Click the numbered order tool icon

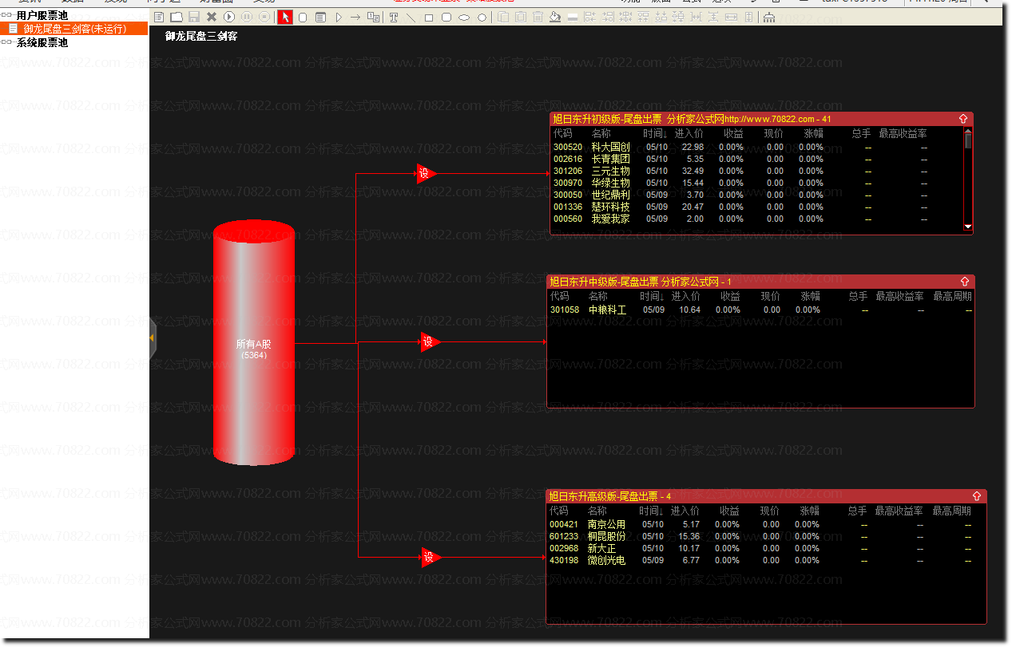tap(373, 17)
